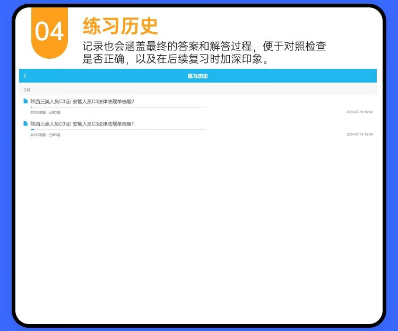
Task: Click the 2024-07-10 15:49 timestamp
Action: [359, 135]
